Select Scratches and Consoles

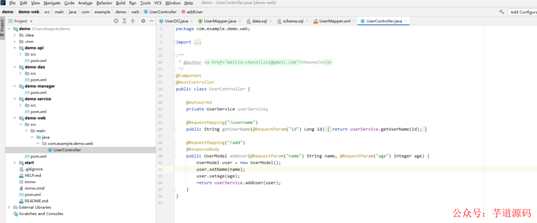point(41,214)
